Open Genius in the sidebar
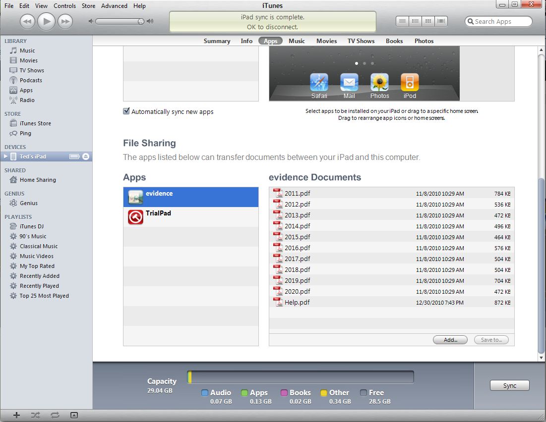Image resolution: width=546 pixels, height=422 pixels. [x=29, y=203]
